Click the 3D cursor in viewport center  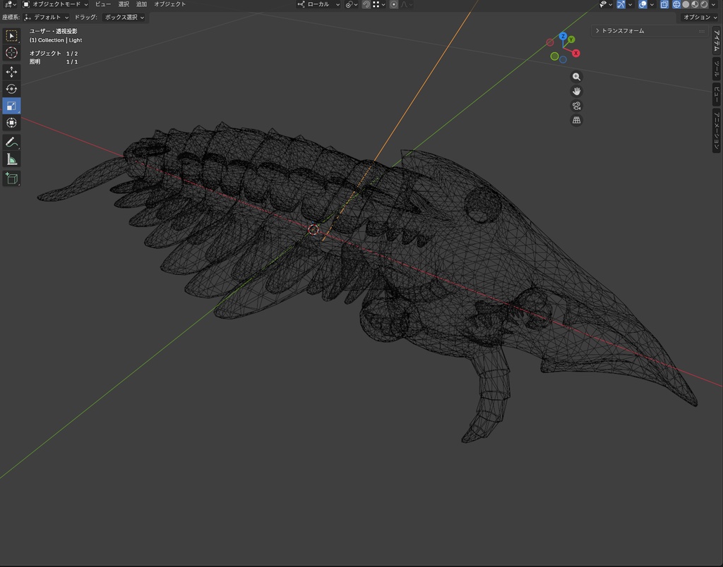click(313, 230)
